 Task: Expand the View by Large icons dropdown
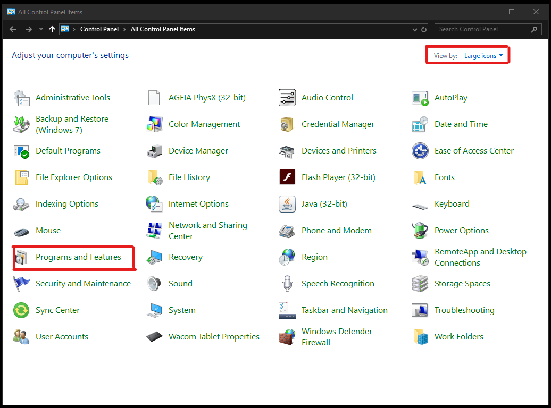tap(483, 56)
